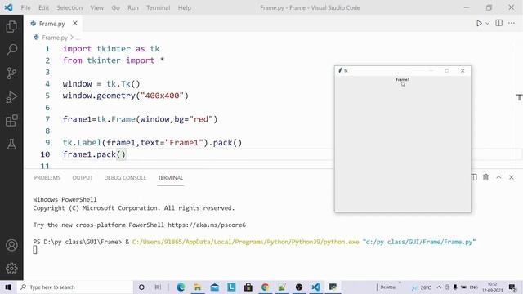Launch Microsoft Edge from taskbar

[181, 287]
